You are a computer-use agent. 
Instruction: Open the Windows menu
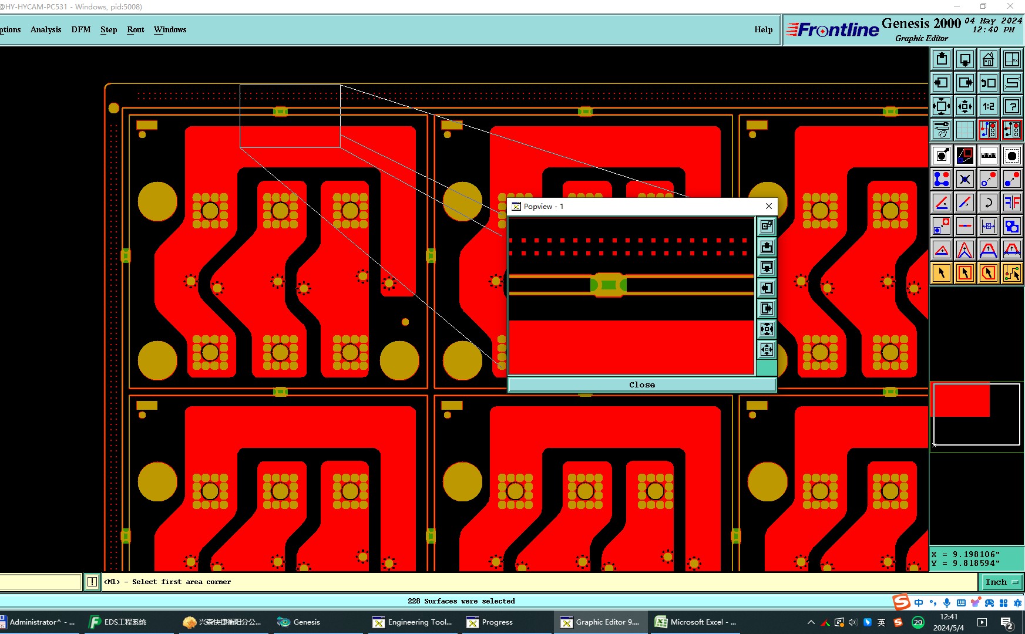170,29
